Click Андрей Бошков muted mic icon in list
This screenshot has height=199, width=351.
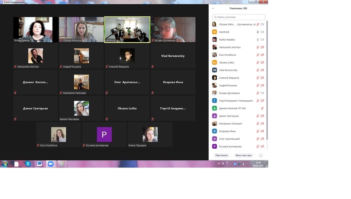point(258,85)
